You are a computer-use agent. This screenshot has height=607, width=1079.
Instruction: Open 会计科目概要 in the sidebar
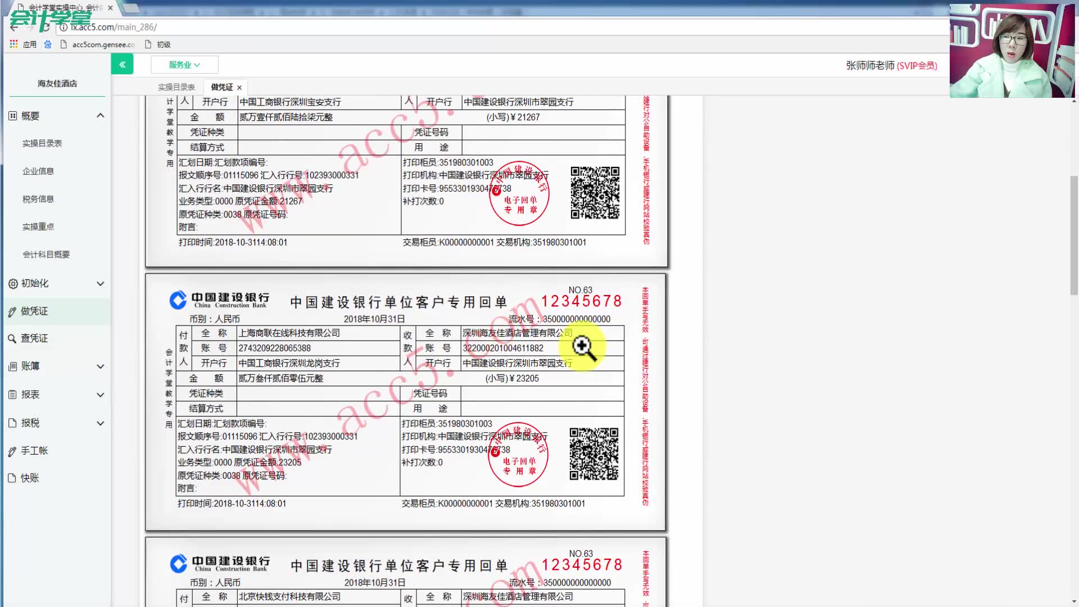tap(46, 255)
